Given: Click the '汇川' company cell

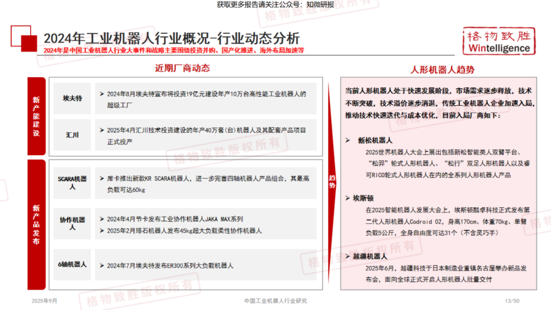Looking at the screenshot, I should (72, 135).
